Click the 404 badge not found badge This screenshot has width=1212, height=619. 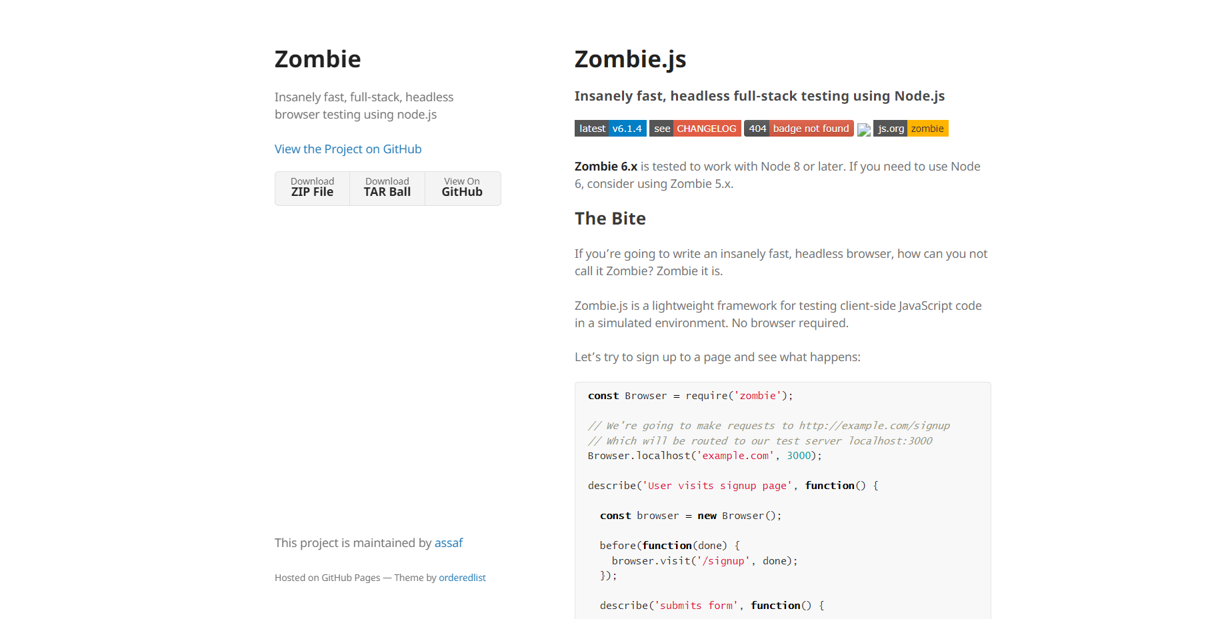798,128
